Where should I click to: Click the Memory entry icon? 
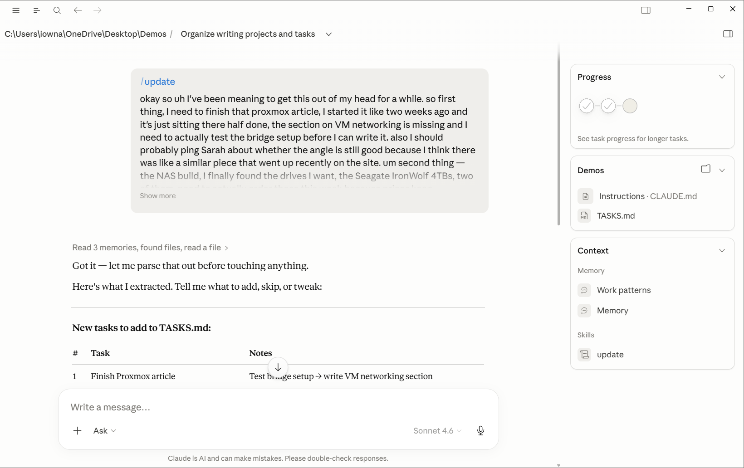[584, 311]
